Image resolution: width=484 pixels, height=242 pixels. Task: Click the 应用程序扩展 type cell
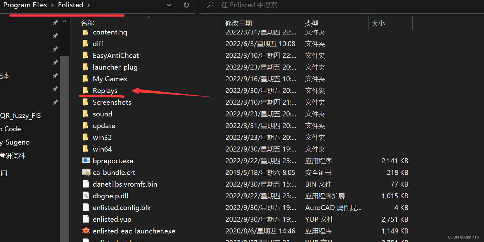point(325,196)
